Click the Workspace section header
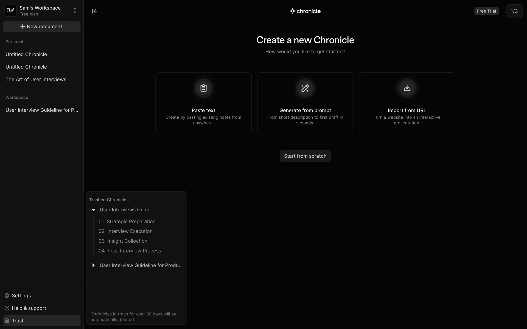Image resolution: width=527 pixels, height=329 pixels. click(x=17, y=98)
